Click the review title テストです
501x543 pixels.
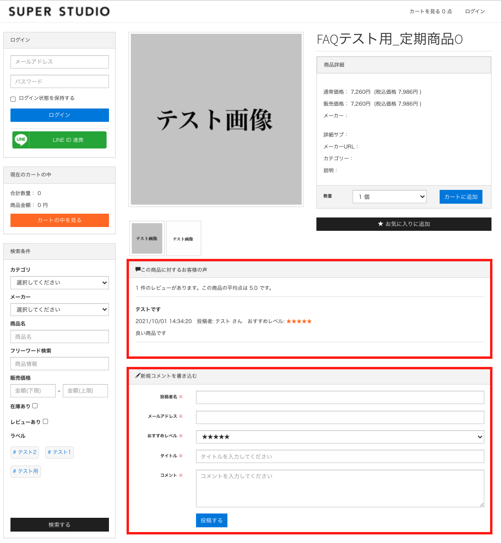[148, 309]
